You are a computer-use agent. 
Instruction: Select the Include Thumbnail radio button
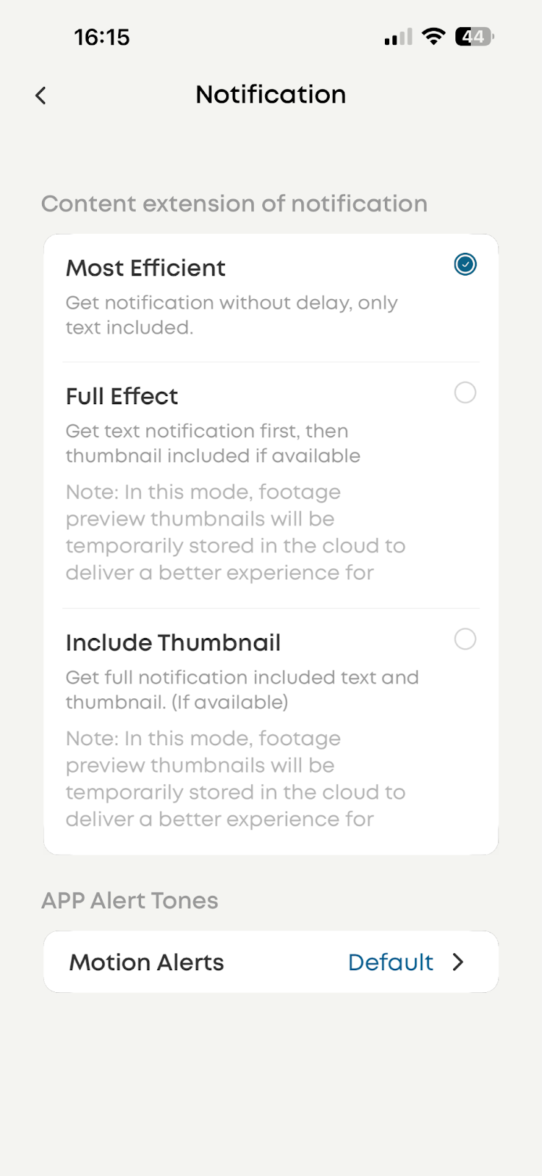coord(465,639)
